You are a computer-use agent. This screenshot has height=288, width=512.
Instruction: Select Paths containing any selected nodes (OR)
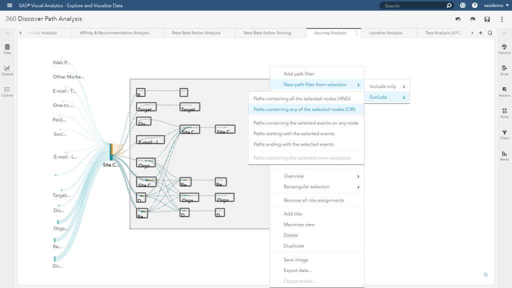[x=306, y=109]
